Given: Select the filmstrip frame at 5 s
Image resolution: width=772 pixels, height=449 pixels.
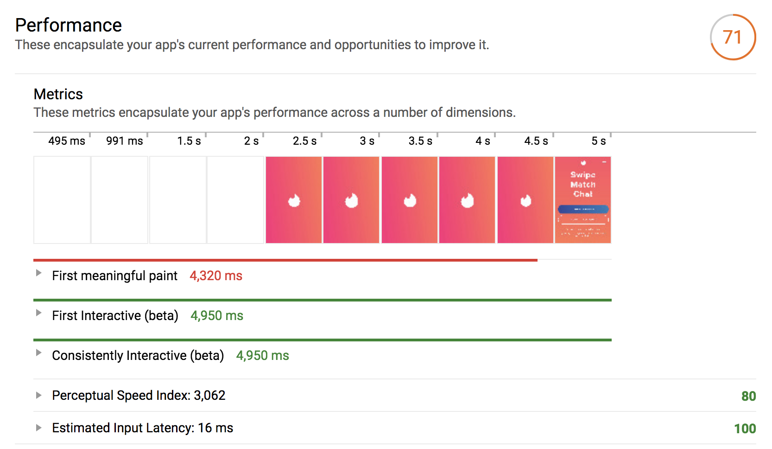Looking at the screenshot, I should pyautogui.click(x=583, y=200).
